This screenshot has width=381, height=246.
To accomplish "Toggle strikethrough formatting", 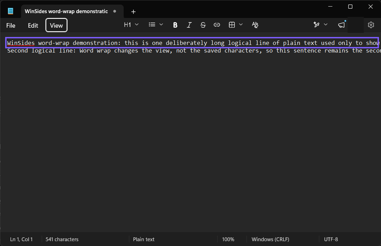I will click(x=203, y=25).
